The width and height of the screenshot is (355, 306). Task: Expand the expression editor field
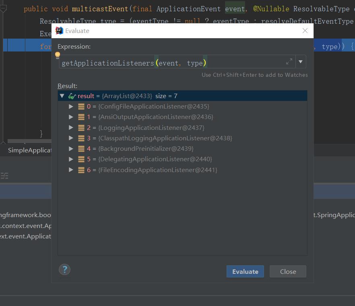tap(289, 61)
